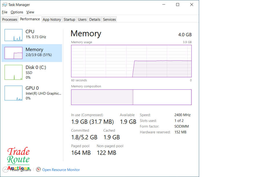
Task: Collapse view with Fewer details arrow
Action: [x=5, y=170]
